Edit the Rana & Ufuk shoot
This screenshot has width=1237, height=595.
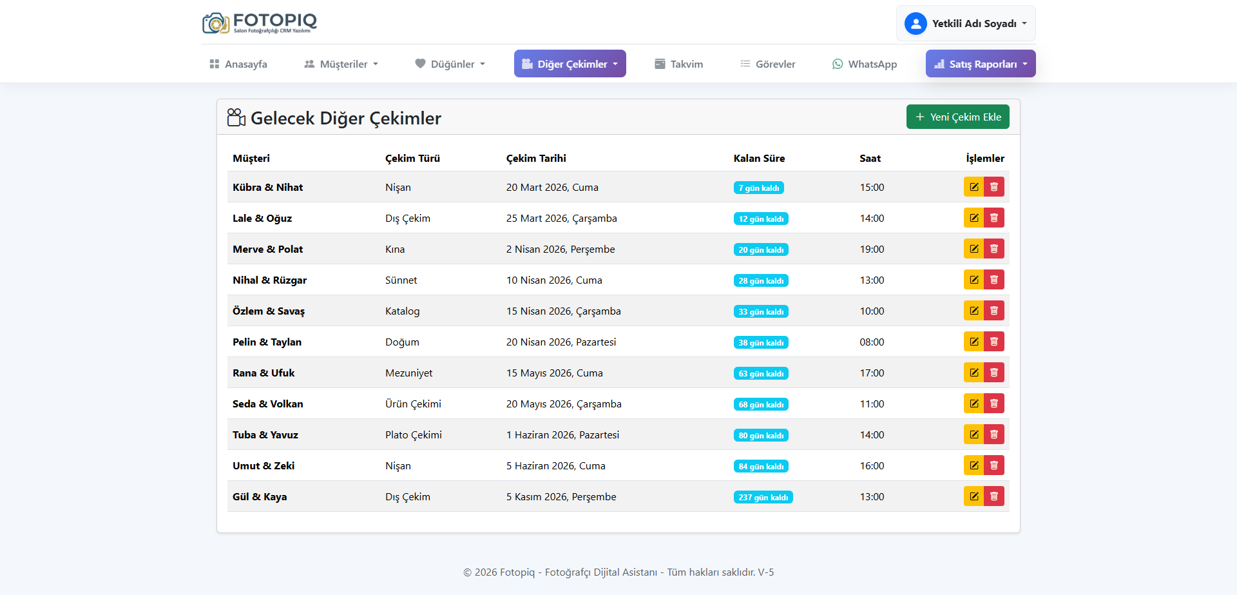[x=973, y=373]
